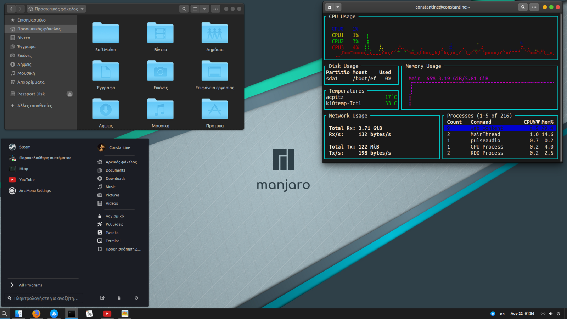Select Εικόνες in the sidebar
Screen dimensions: 567x319
tap(41, 55)
